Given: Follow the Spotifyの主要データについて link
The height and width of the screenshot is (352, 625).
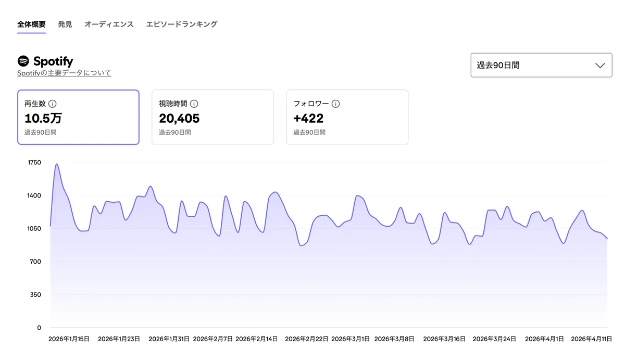Looking at the screenshot, I should [x=64, y=73].
